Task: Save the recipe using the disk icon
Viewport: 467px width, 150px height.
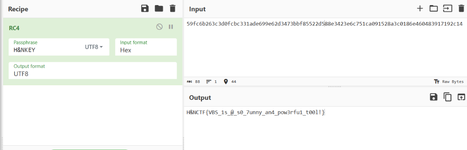Action: pyautogui.click(x=145, y=9)
